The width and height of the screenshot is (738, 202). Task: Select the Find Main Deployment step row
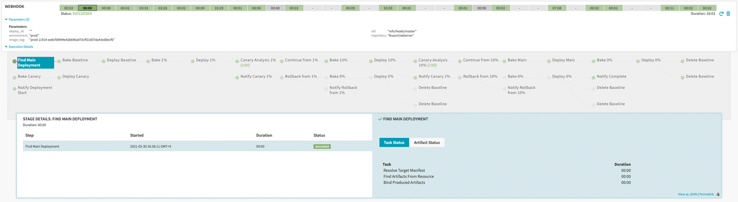[x=194, y=146]
